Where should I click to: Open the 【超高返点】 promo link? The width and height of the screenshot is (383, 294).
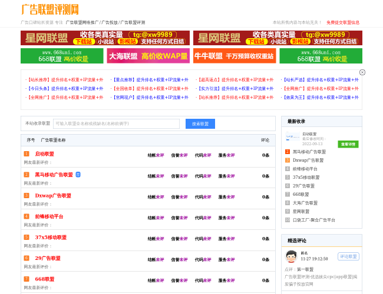coord(235,80)
